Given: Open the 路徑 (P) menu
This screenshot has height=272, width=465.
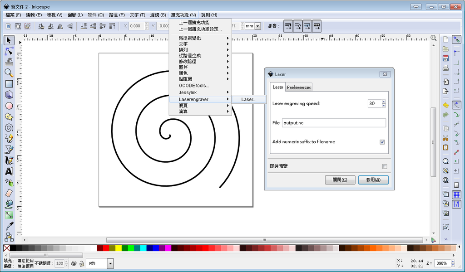Looking at the screenshot, I should point(117,15).
